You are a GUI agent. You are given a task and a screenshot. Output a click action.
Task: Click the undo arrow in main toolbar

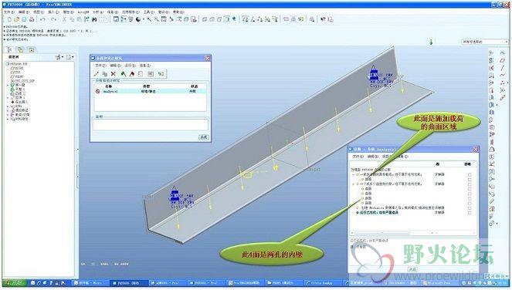(x=42, y=19)
